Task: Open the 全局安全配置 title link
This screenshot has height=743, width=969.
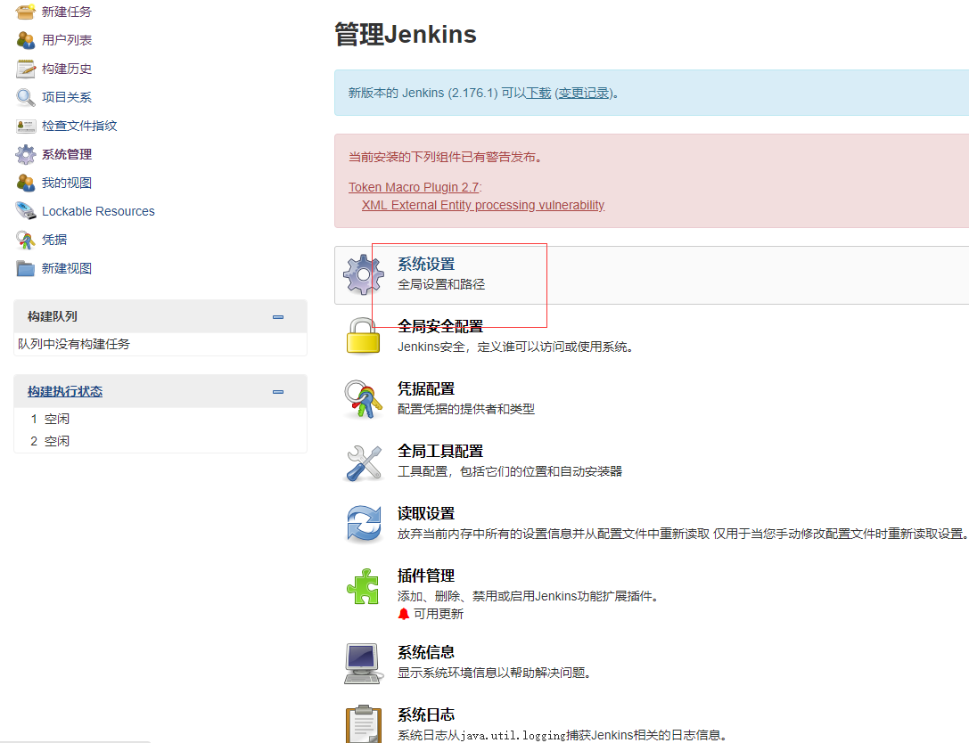Action: [440, 326]
